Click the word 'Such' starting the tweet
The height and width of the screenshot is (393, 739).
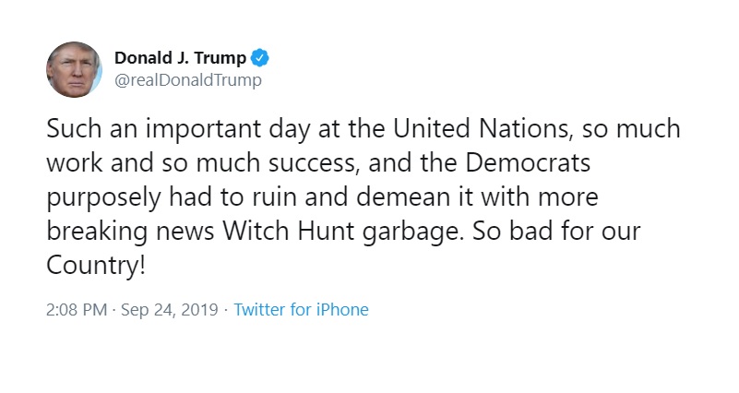click(x=75, y=128)
